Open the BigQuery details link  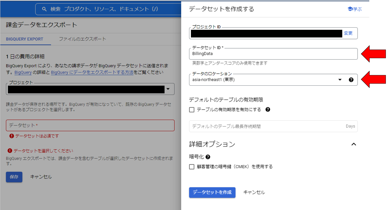click(x=23, y=72)
